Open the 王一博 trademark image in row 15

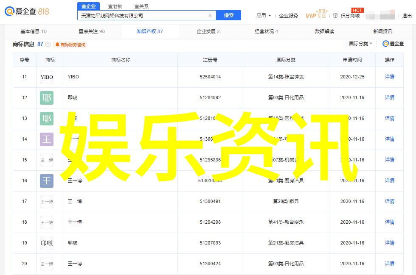pyautogui.click(x=47, y=160)
